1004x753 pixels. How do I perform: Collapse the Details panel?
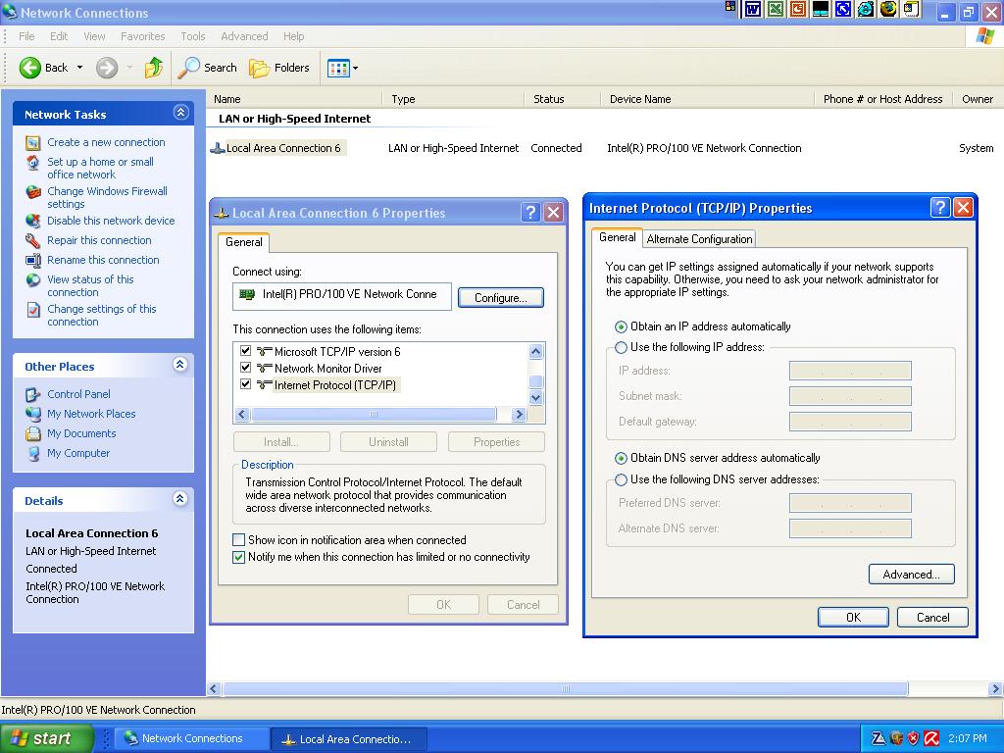pyautogui.click(x=180, y=499)
